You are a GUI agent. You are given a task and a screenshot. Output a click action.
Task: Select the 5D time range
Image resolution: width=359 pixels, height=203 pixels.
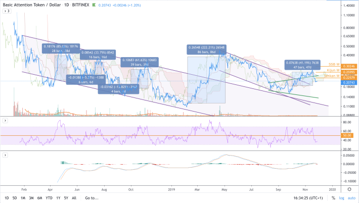(15, 198)
